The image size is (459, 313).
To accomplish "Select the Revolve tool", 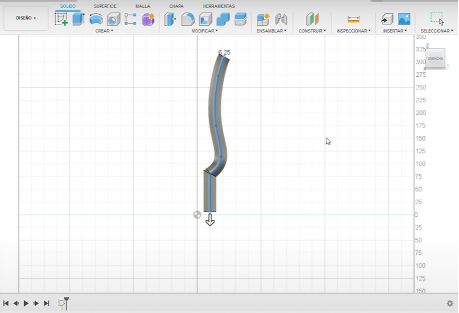I will [x=96, y=19].
